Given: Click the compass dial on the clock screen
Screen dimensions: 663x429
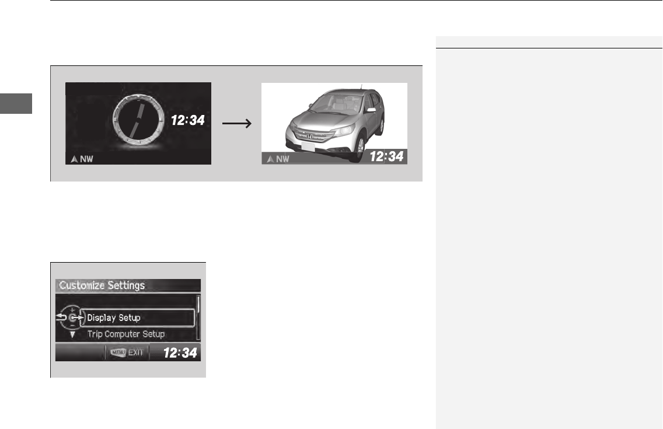Looking at the screenshot, I should pyautogui.click(x=139, y=120).
